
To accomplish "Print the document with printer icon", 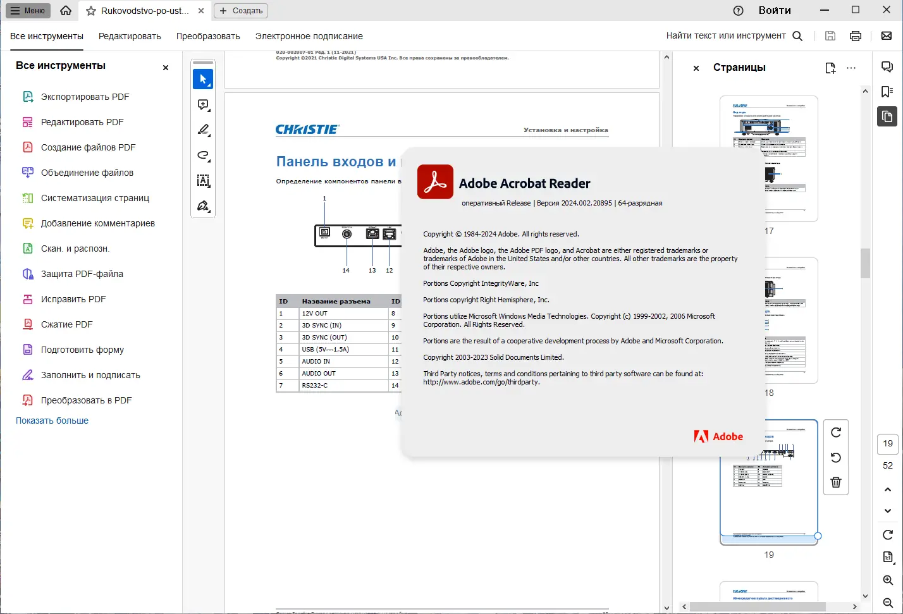I will pos(856,36).
